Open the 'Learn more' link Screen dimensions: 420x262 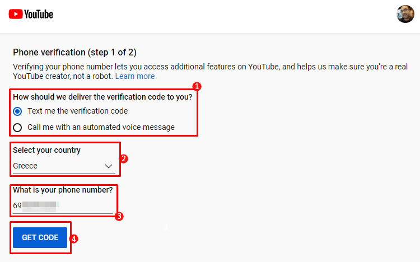pyautogui.click(x=135, y=76)
